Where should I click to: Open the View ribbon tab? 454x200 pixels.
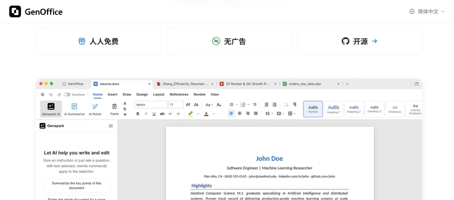point(214,95)
